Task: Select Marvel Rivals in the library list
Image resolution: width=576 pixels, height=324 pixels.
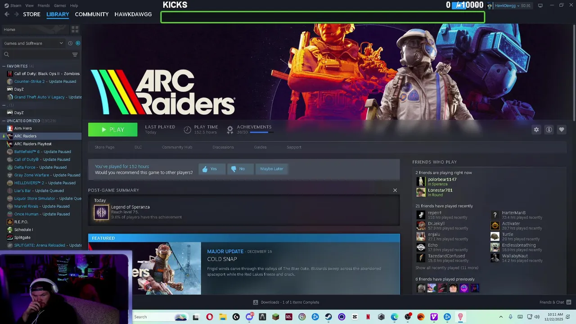Action: coord(42,206)
